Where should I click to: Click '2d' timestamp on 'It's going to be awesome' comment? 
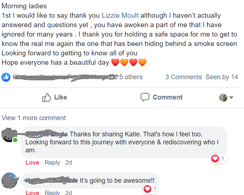coord(68,192)
